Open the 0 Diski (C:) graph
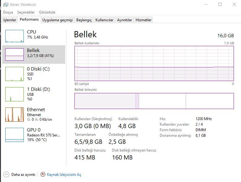This screenshot has height=182, width=241. (15, 75)
